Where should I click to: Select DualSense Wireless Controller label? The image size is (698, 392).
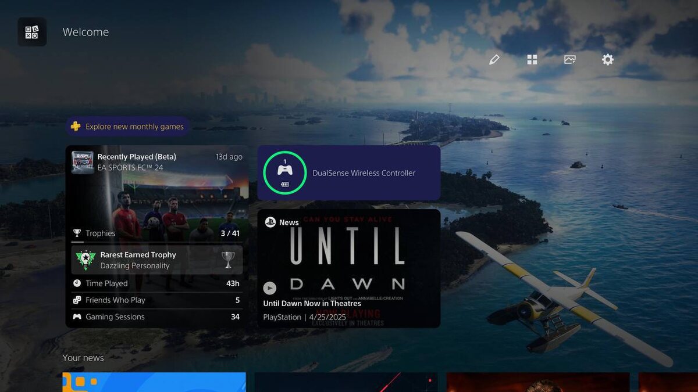(364, 173)
